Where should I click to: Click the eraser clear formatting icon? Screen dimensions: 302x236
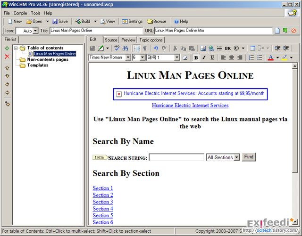point(185,57)
